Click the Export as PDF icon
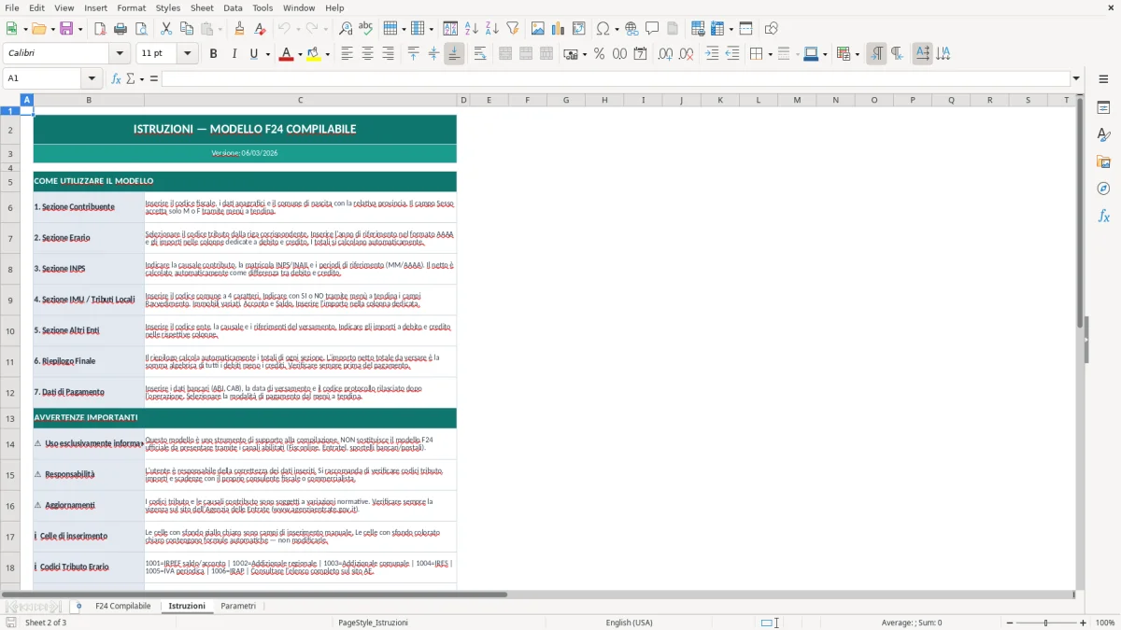Image resolution: width=1121 pixels, height=630 pixels. click(x=100, y=29)
